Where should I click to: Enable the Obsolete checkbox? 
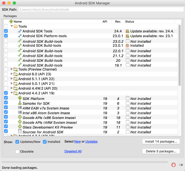pos(17,152)
